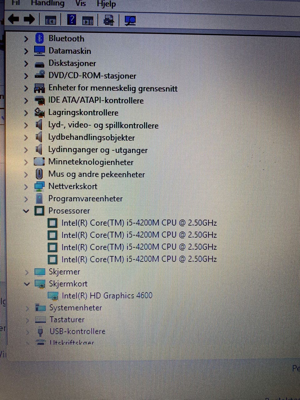Image resolution: width=300 pixels, height=400 pixels.
Task: Open the Vis menu
Action: pyautogui.click(x=81, y=3)
